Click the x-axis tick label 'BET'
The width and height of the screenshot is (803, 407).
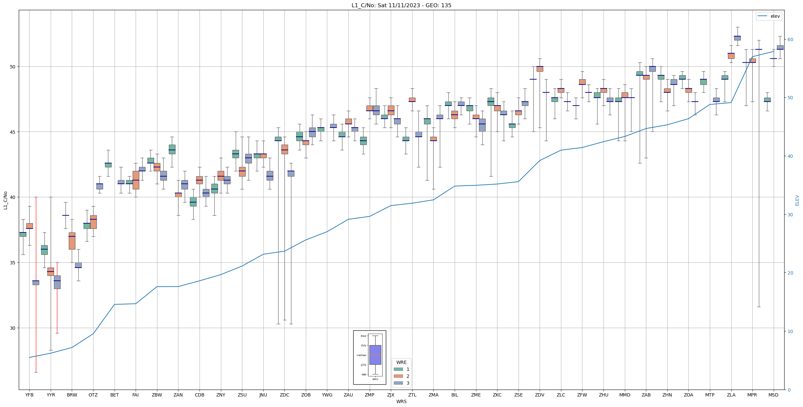click(115, 395)
